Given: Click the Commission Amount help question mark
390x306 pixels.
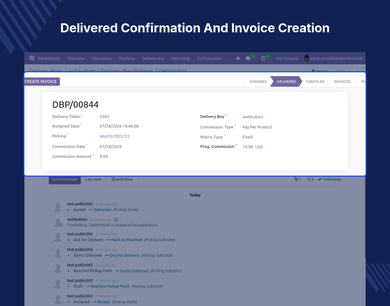Looking at the screenshot, I should (x=93, y=155).
